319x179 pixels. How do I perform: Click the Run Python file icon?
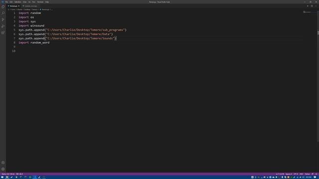[x=308, y=6]
